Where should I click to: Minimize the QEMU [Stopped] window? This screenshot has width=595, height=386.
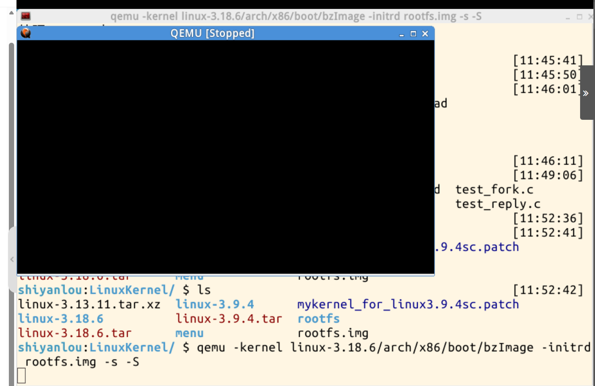[x=402, y=34]
